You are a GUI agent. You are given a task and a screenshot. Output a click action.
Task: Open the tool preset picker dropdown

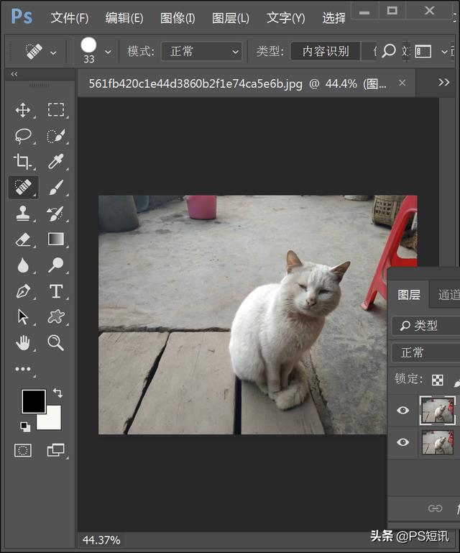53,53
